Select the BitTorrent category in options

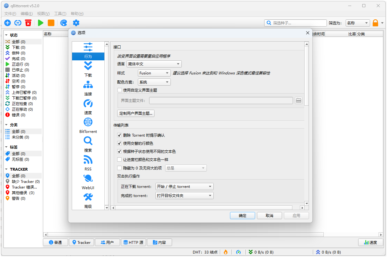tap(88, 126)
